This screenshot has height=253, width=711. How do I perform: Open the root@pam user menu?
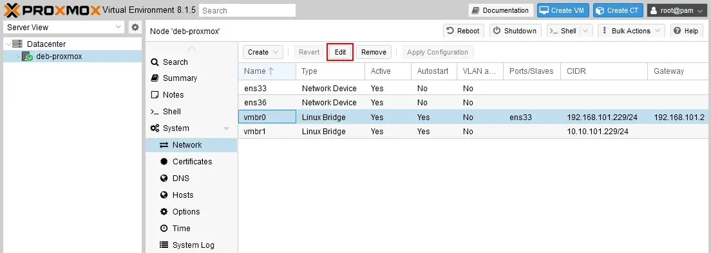pyautogui.click(x=676, y=10)
